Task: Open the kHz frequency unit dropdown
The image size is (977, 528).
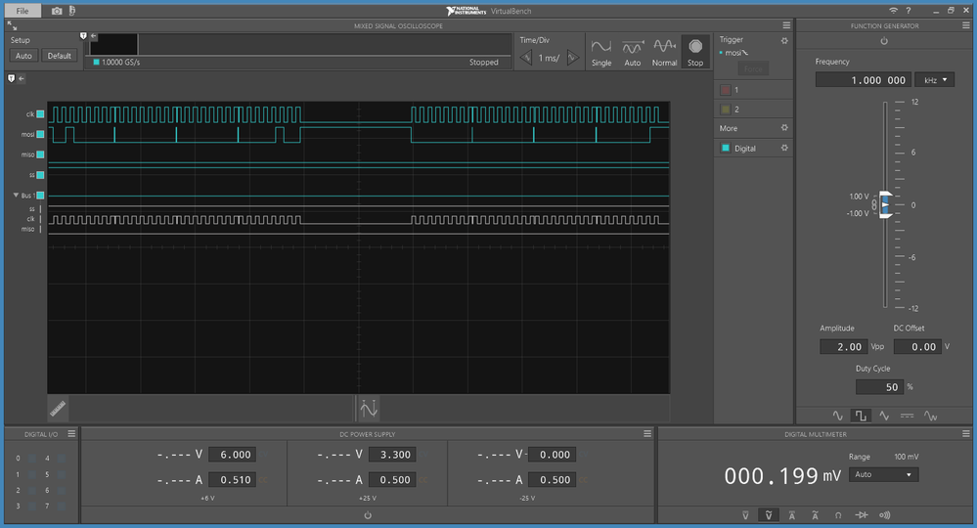Action: (x=935, y=80)
